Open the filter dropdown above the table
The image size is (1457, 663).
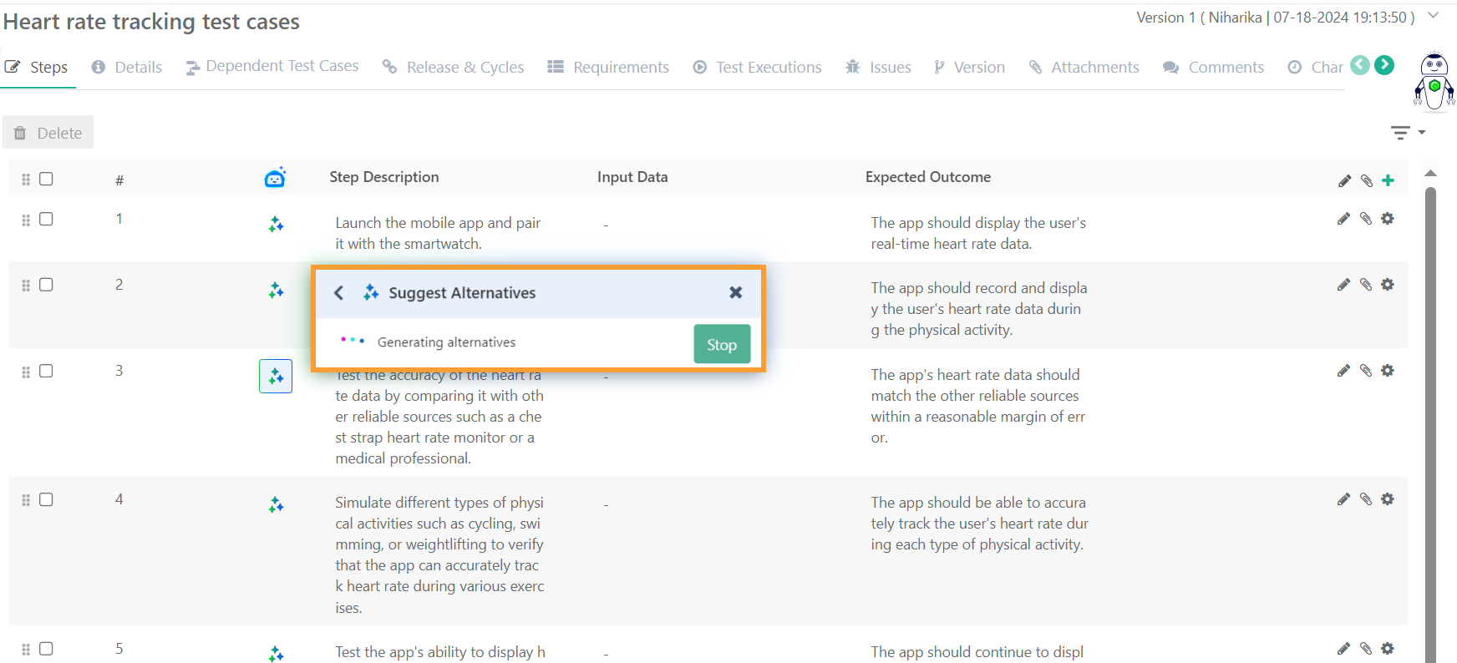click(x=1407, y=133)
